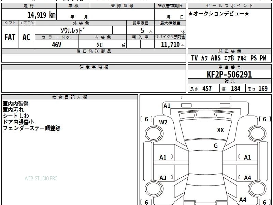Select the mileage value 14,919 km
The width and height of the screenshot is (273, 205).
coord(41,15)
